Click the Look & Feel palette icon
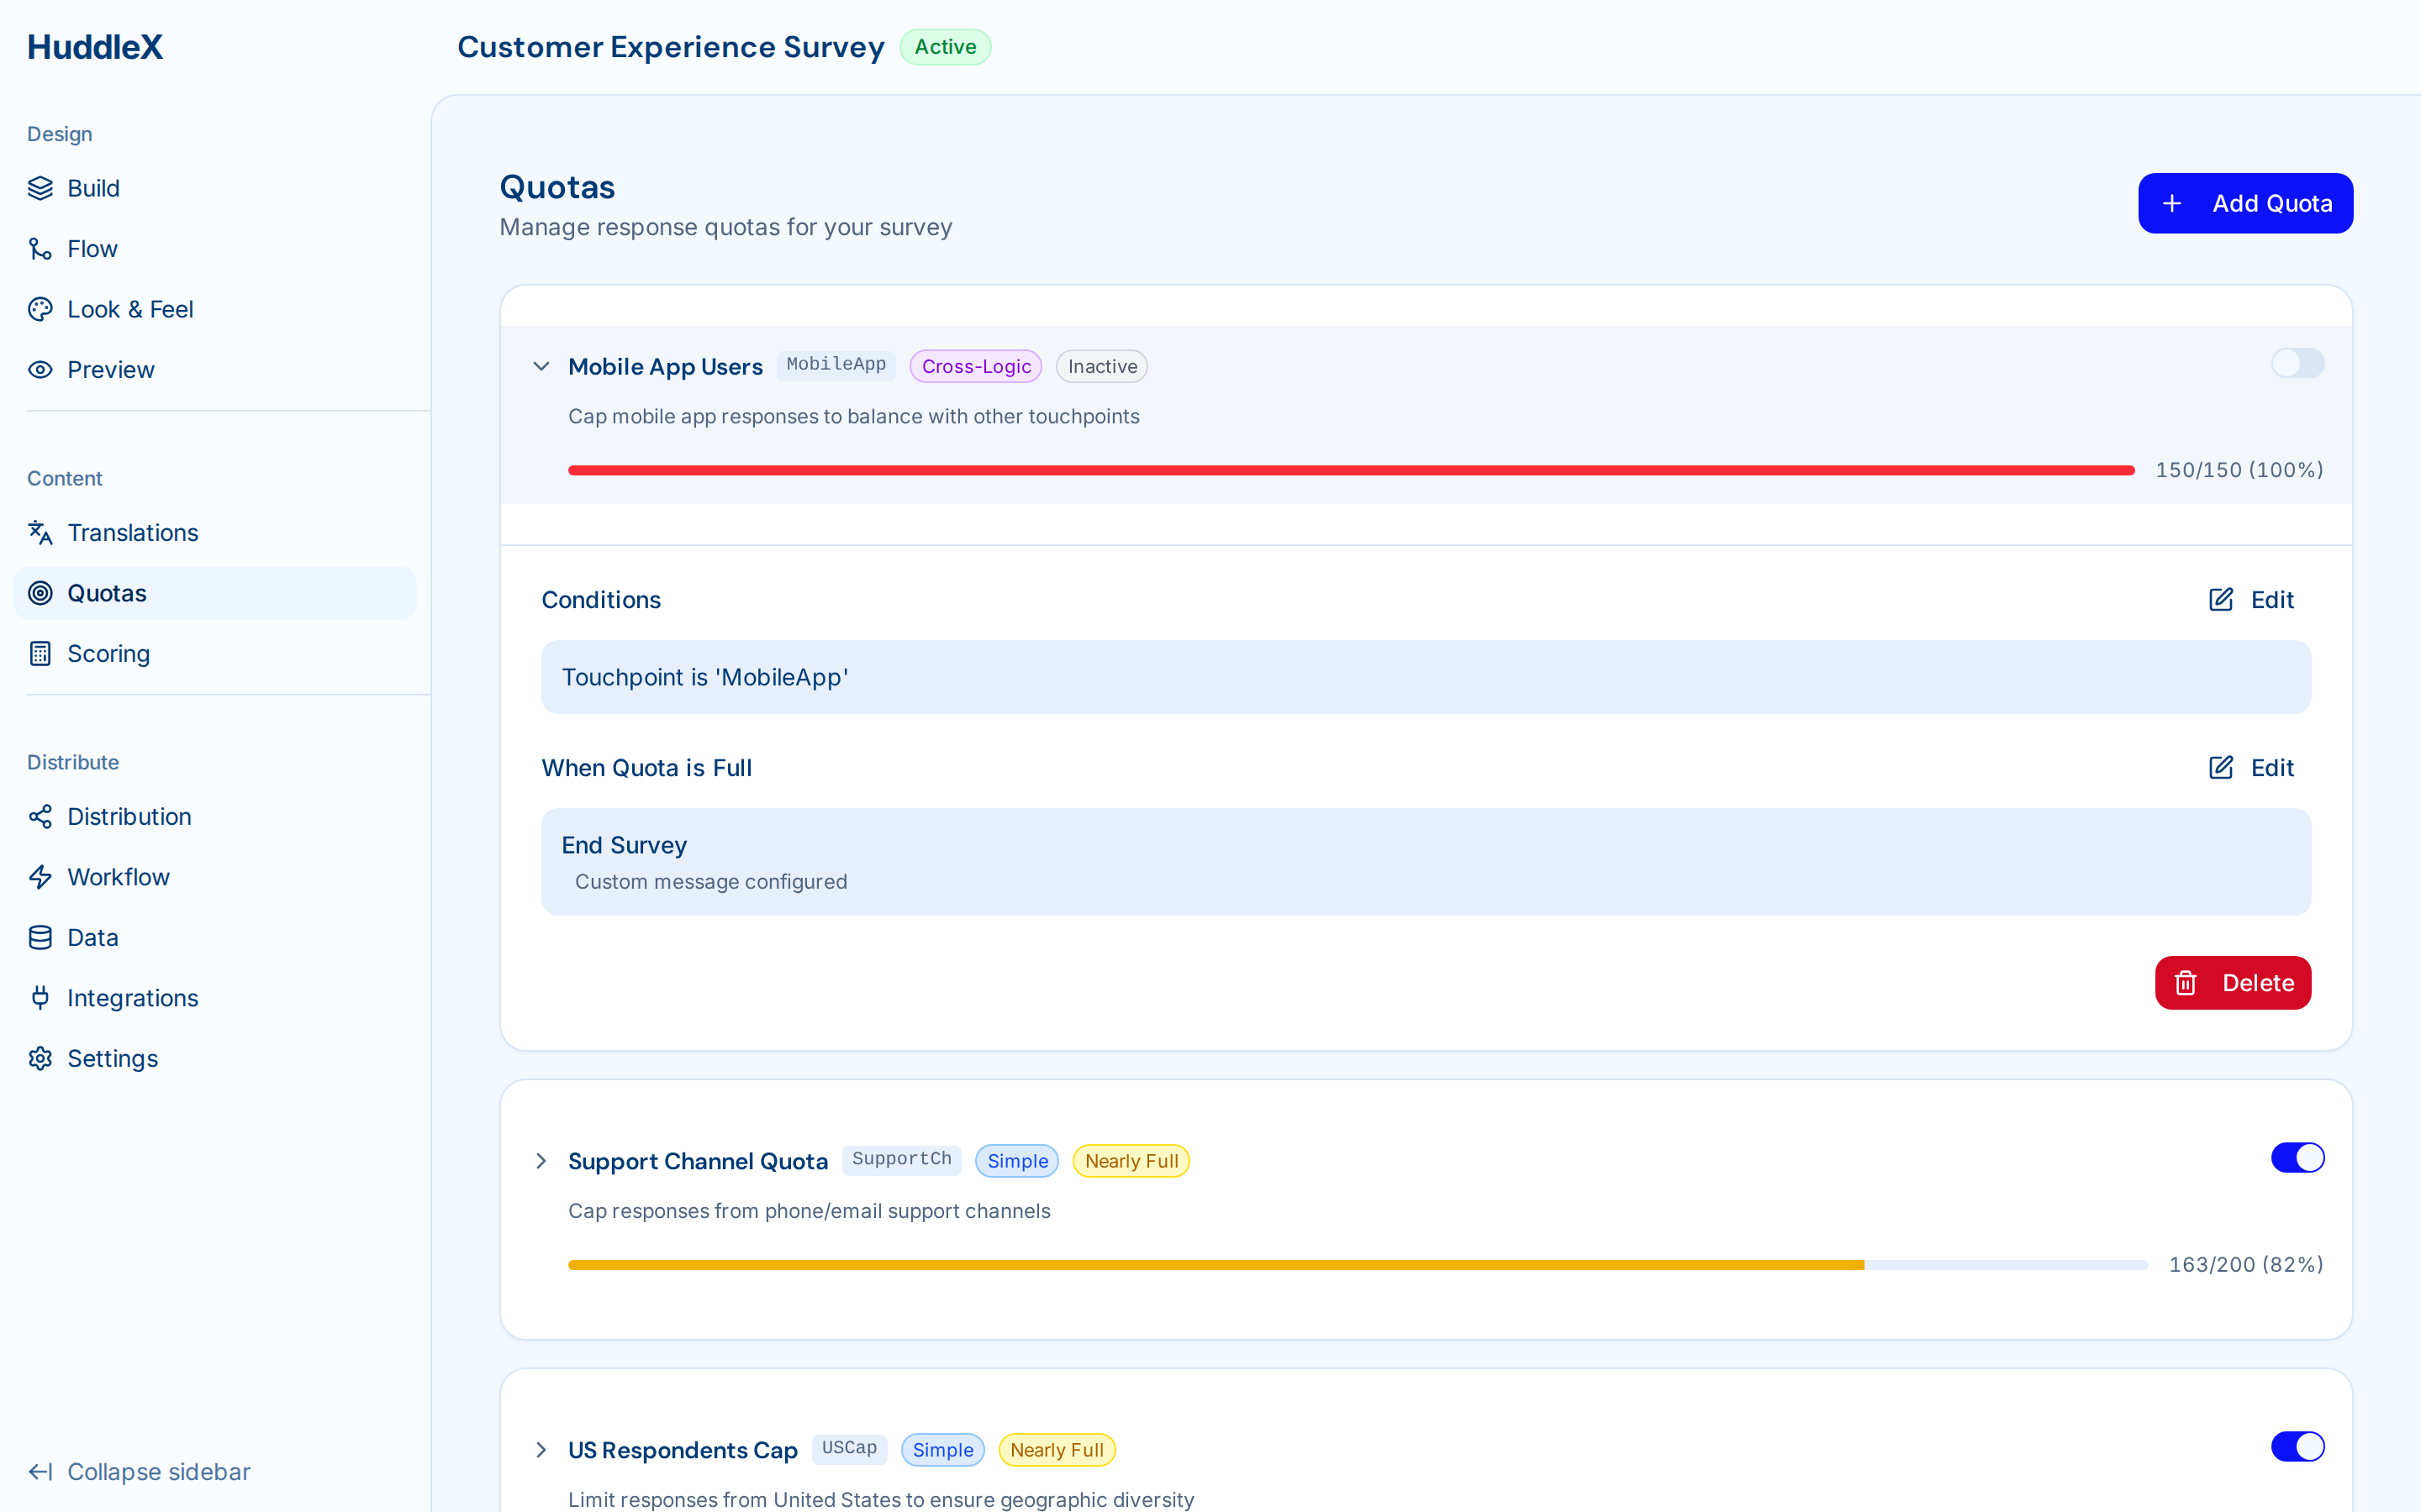The height and width of the screenshot is (1512, 2421). tap(40, 309)
